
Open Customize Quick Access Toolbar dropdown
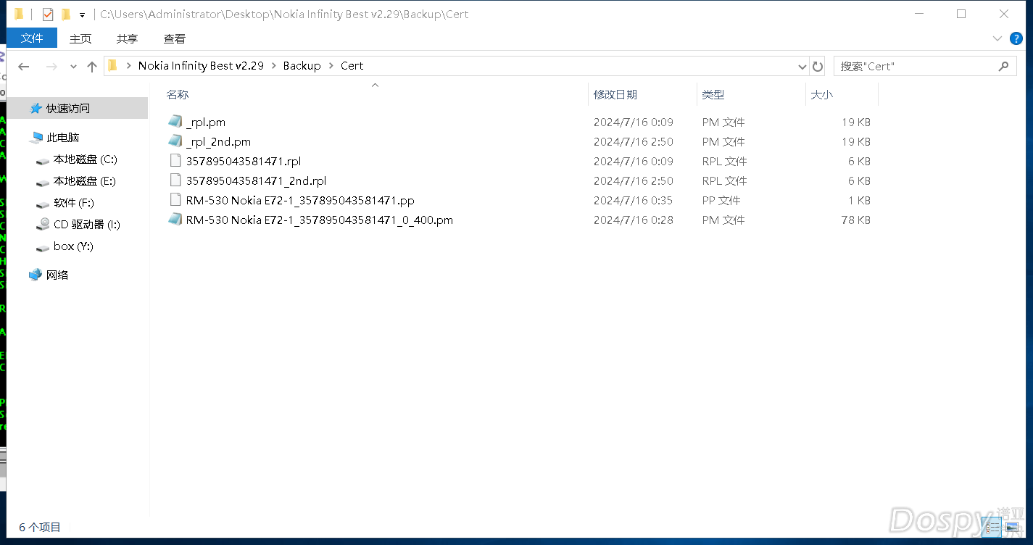82,14
